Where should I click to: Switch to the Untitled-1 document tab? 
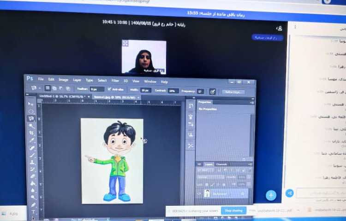(62, 96)
